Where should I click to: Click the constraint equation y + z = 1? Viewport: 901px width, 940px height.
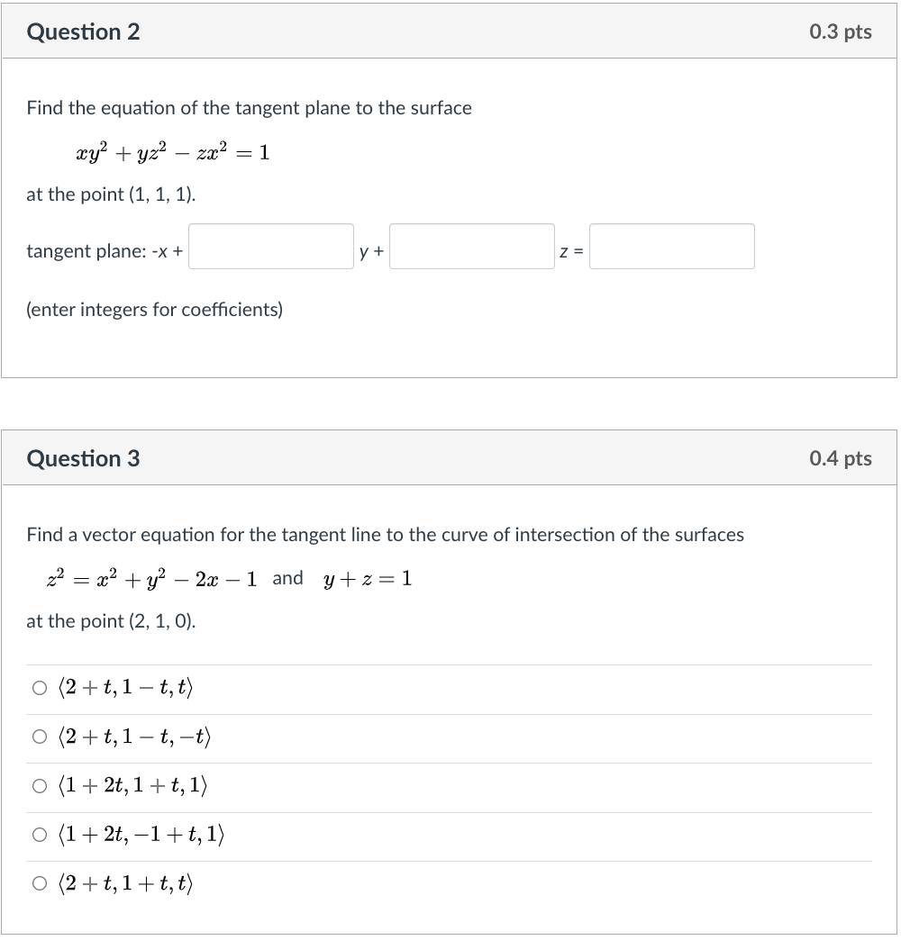click(366, 578)
